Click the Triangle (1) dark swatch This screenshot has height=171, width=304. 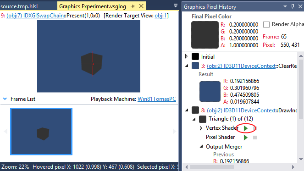(x=203, y=119)
